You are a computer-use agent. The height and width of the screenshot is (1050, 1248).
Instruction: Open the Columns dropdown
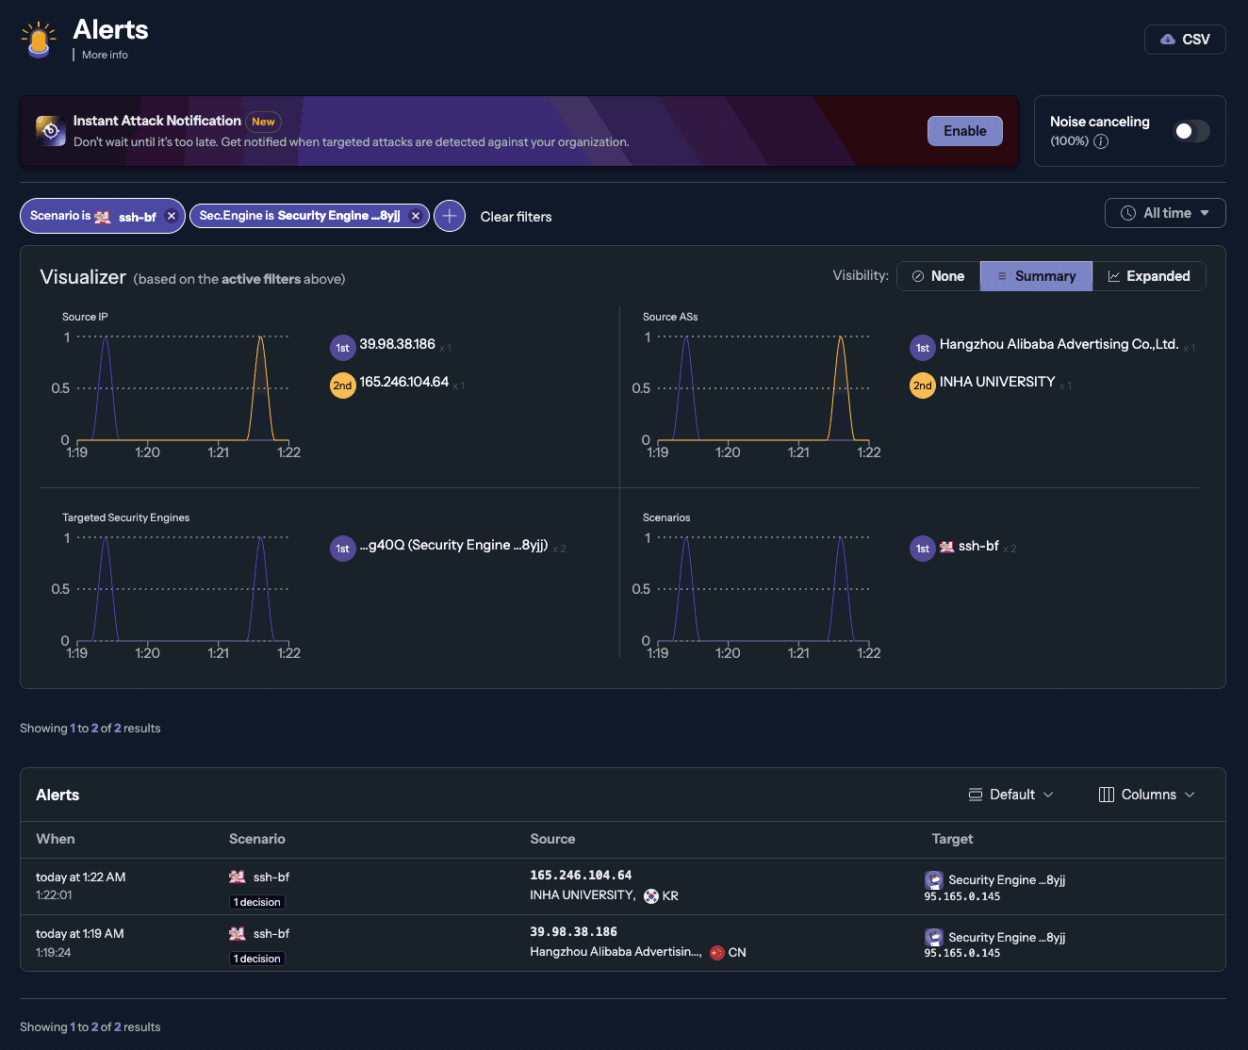pyautogui.click(x=1145, y=794)
